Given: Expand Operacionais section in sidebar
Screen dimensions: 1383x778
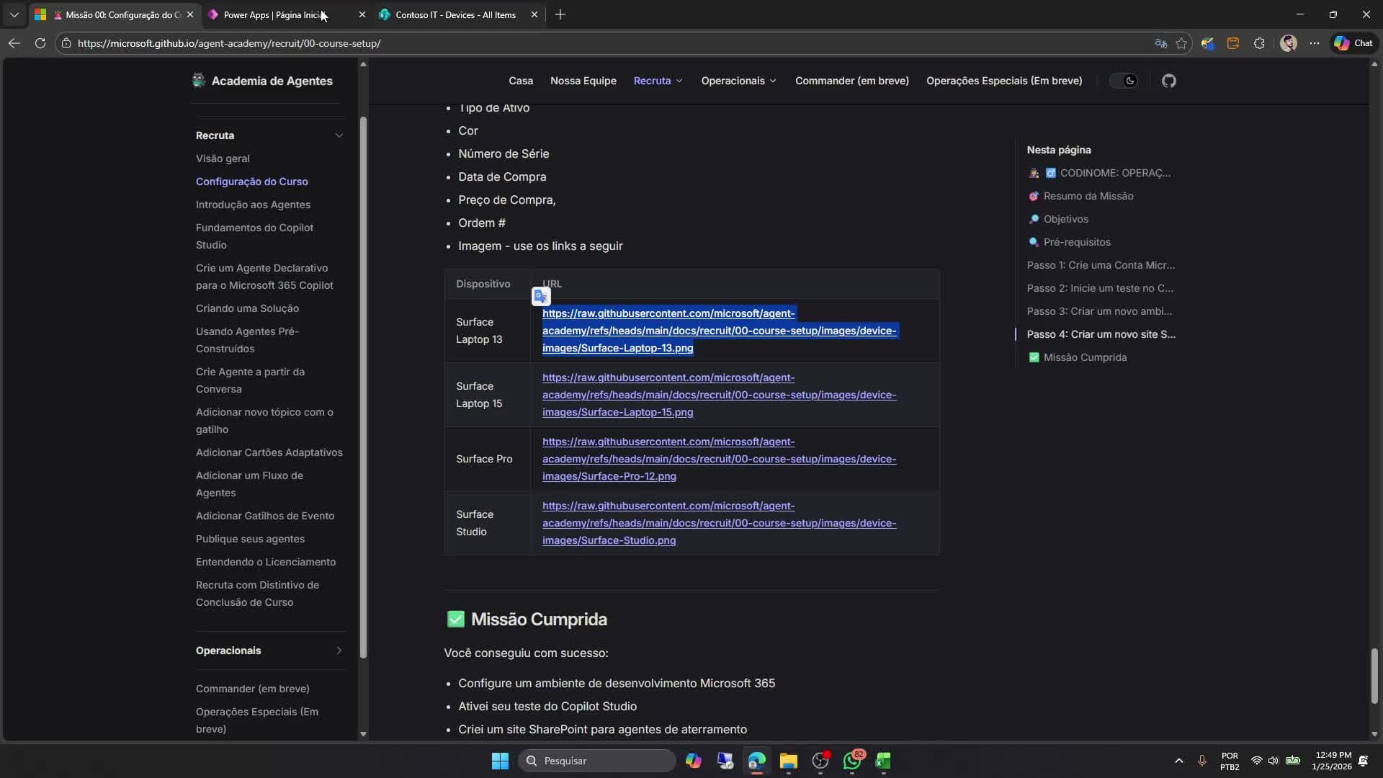Looking at the screenshot, I should (339, 650).
